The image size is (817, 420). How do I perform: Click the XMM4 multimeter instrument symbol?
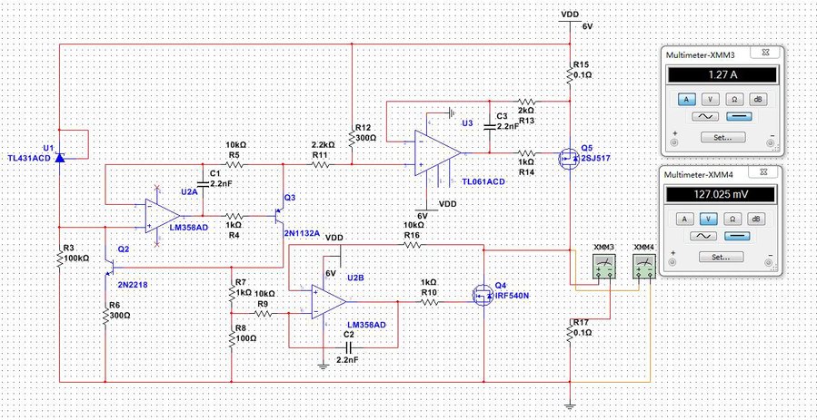[643, 266]
